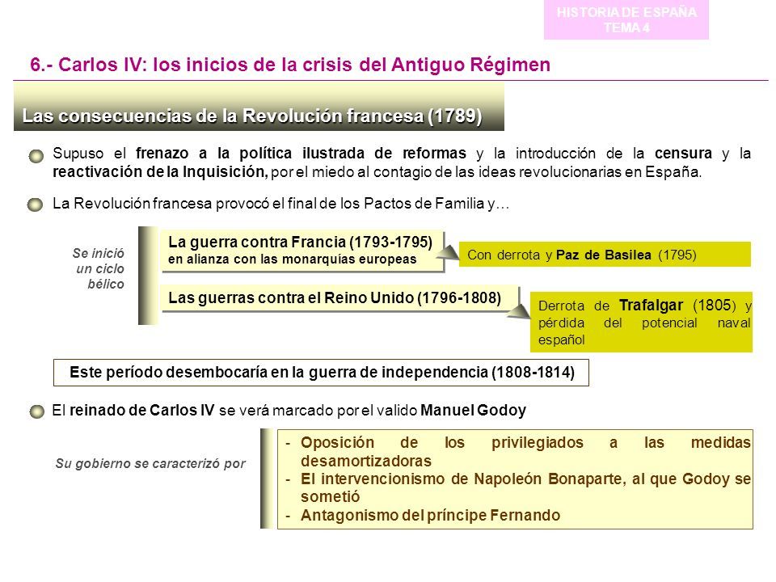Click box 'Este período desembocaría en la guerra'
Viewport: 776px width, 582px height.
coord(321,373)
